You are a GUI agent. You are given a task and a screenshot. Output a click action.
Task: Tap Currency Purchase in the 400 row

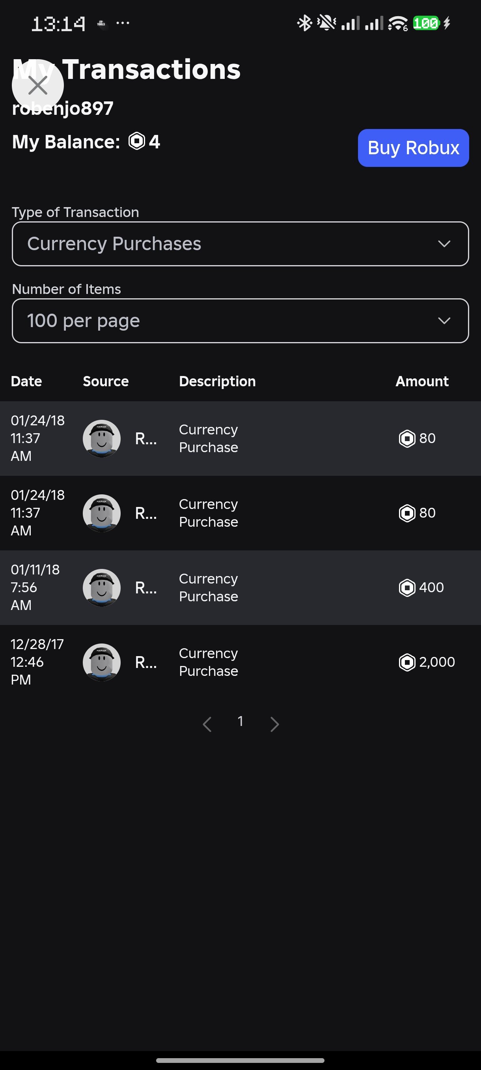(208, 587)
